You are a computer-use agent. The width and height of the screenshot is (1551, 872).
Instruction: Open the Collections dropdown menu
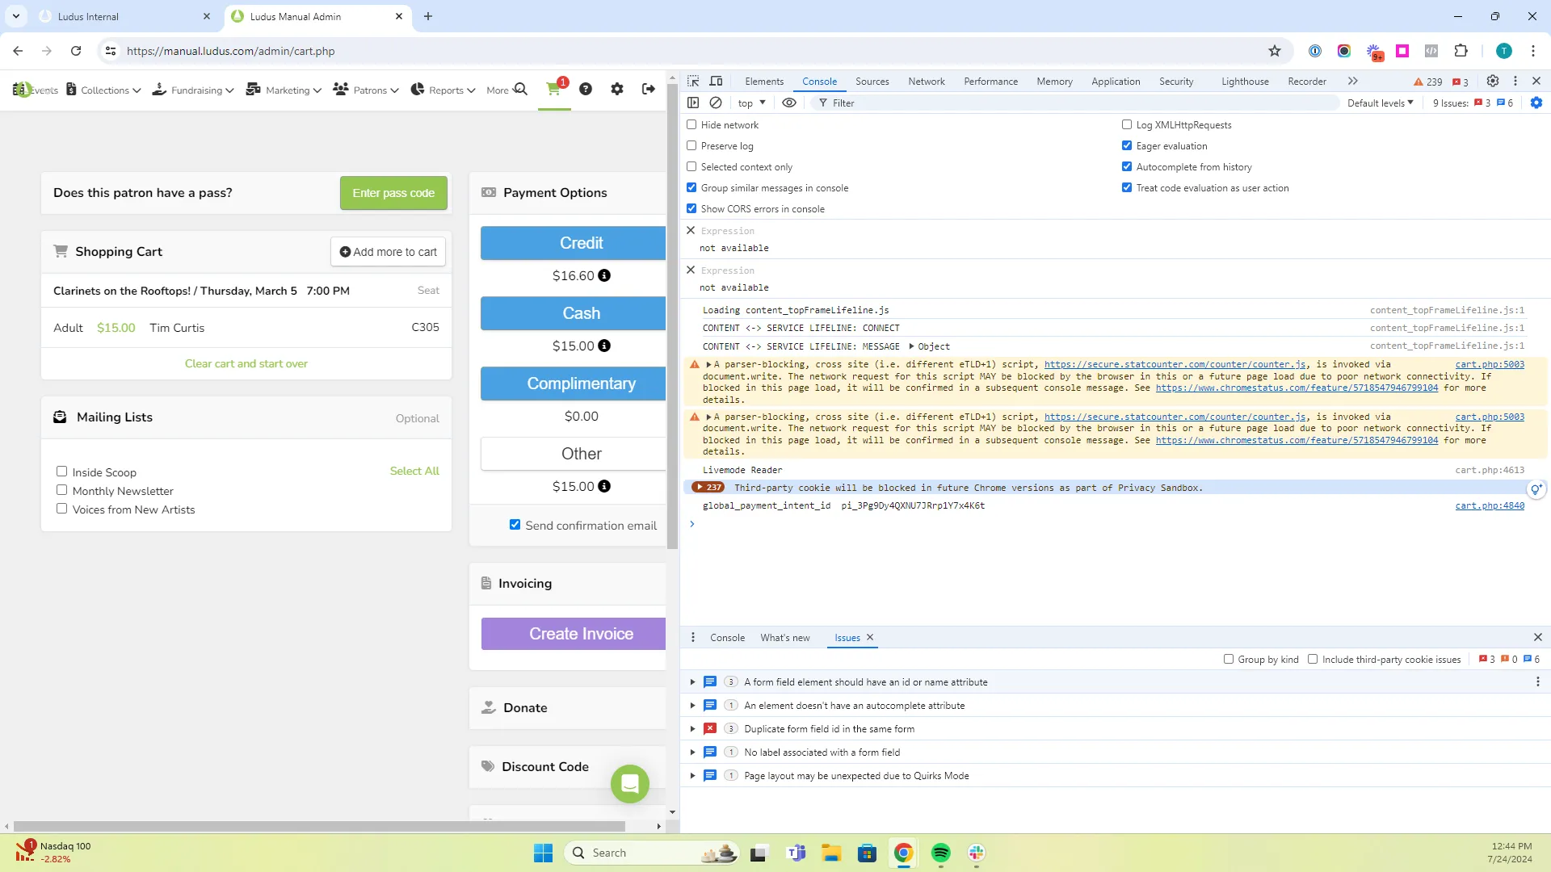[x=103, y=90]
